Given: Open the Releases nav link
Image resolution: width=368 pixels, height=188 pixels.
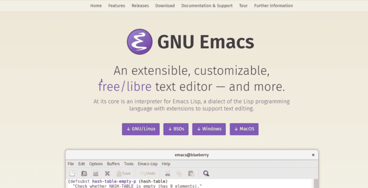Looking at the screenshot, I should click(140, 6).
